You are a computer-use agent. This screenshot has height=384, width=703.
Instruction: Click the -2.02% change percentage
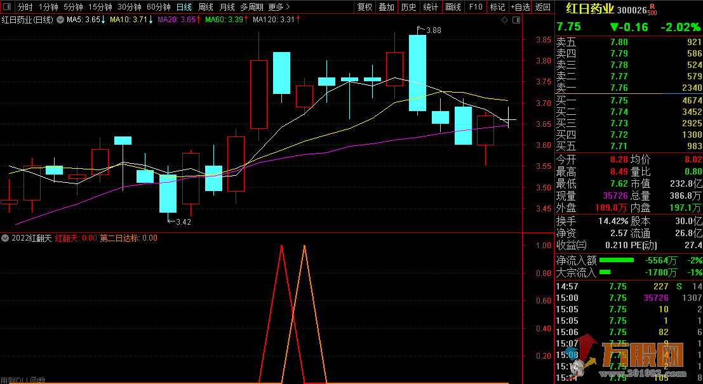point(680,27)
